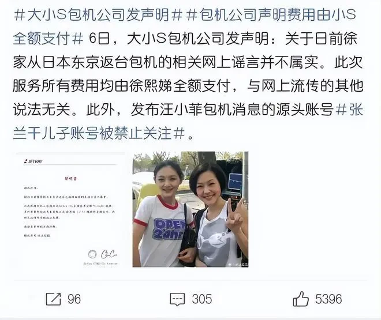
Task: Open the photo of two women
Action: tap(190, 209)
